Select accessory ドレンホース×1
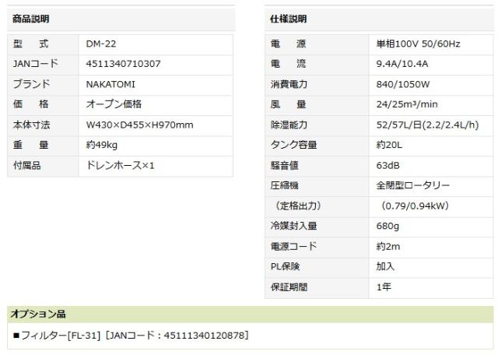Screen dimensions: 498x355 tap(120, 165)
